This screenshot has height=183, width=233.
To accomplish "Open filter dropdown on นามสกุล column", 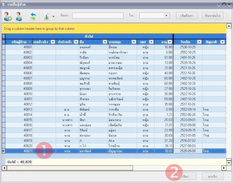I will (x=134, y=42).
